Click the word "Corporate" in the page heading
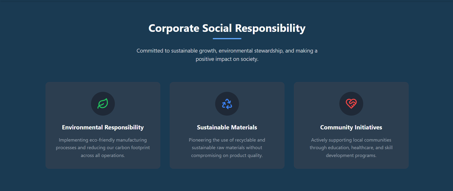 pos(174,28)
